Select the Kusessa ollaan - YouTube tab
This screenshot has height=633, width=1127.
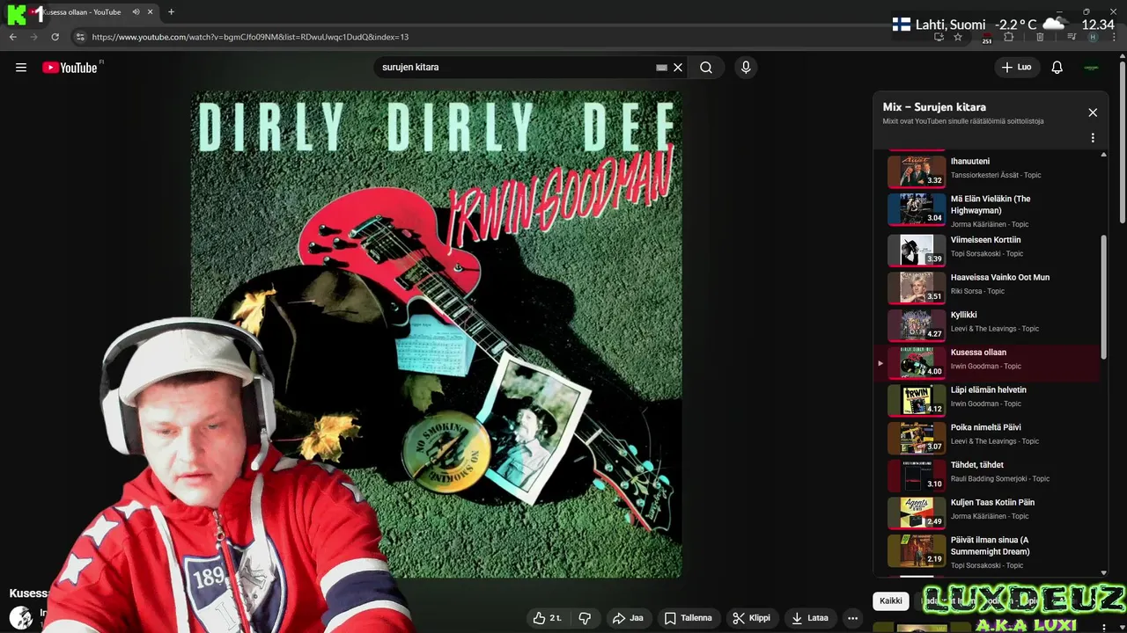tap(84, 12)
